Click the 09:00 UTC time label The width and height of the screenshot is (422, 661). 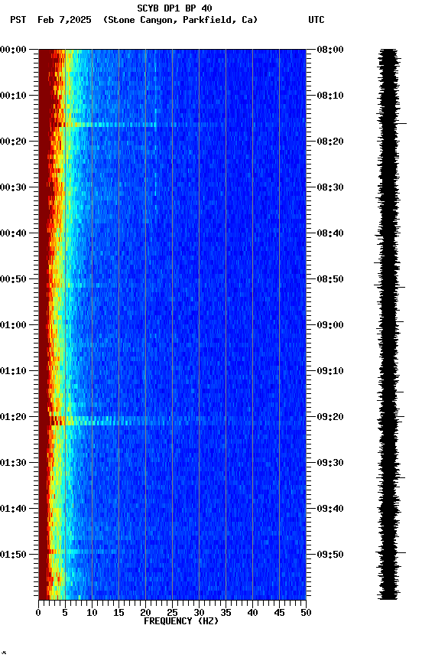point(330,325)
